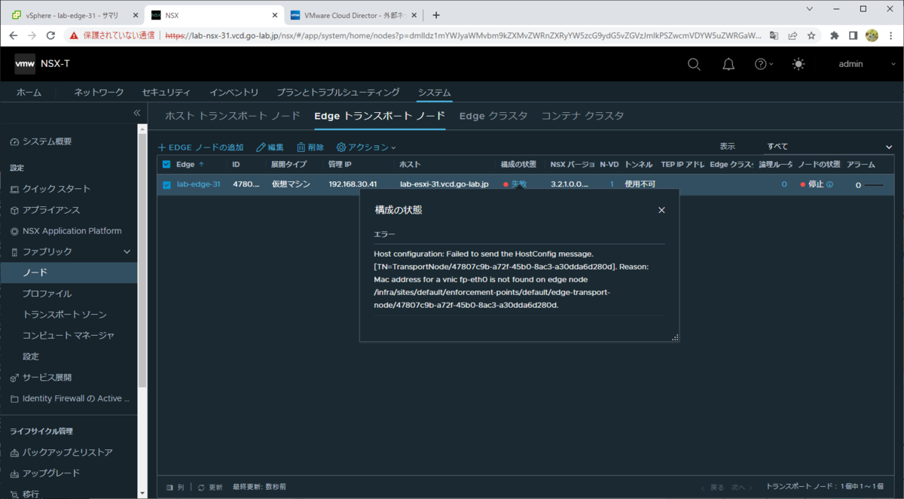Expand the アクション dropdown menu
Viewport: 904px width, 499px height.
point(366,148)
